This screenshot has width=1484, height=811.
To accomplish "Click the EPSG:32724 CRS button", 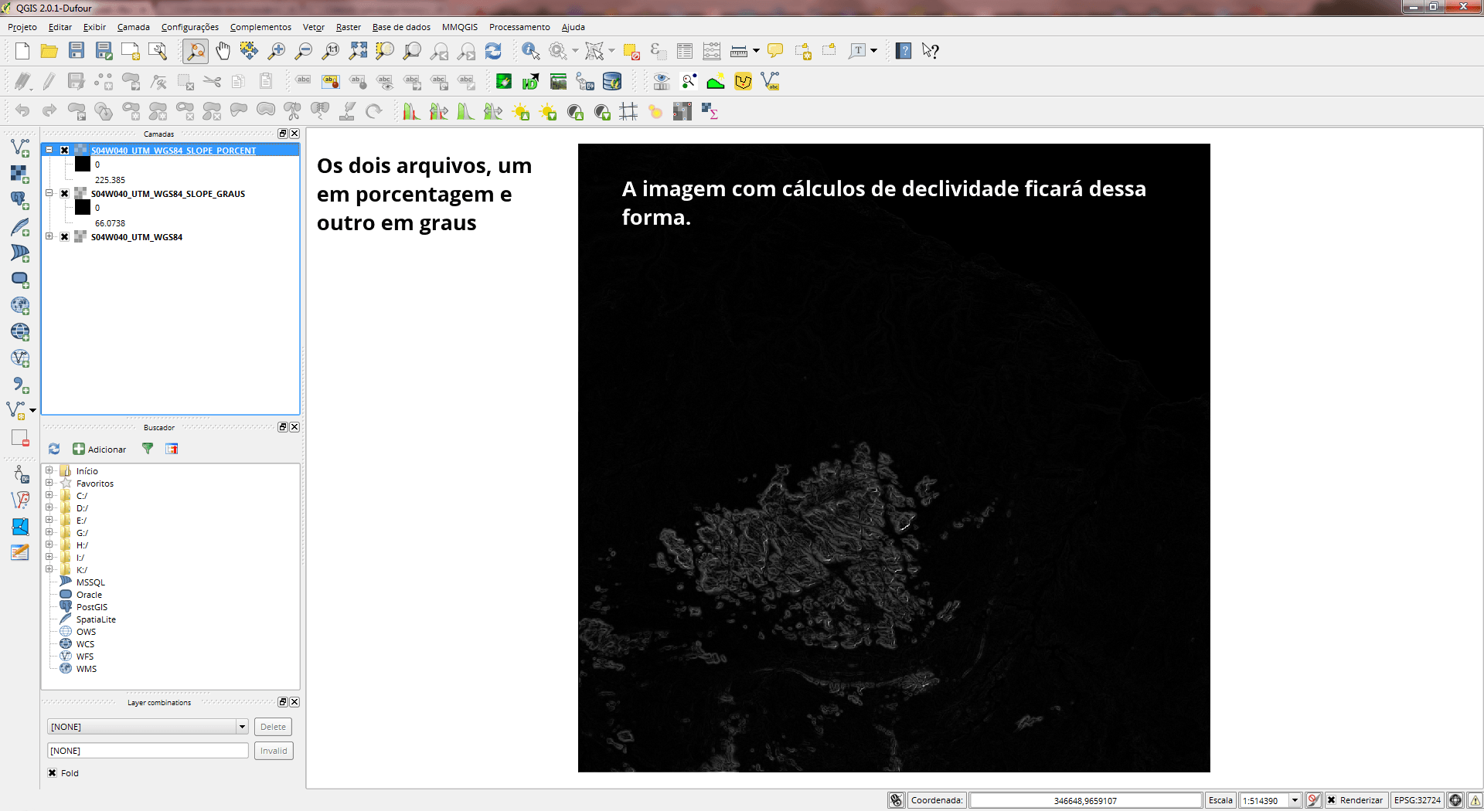I will click(1418, 800).
